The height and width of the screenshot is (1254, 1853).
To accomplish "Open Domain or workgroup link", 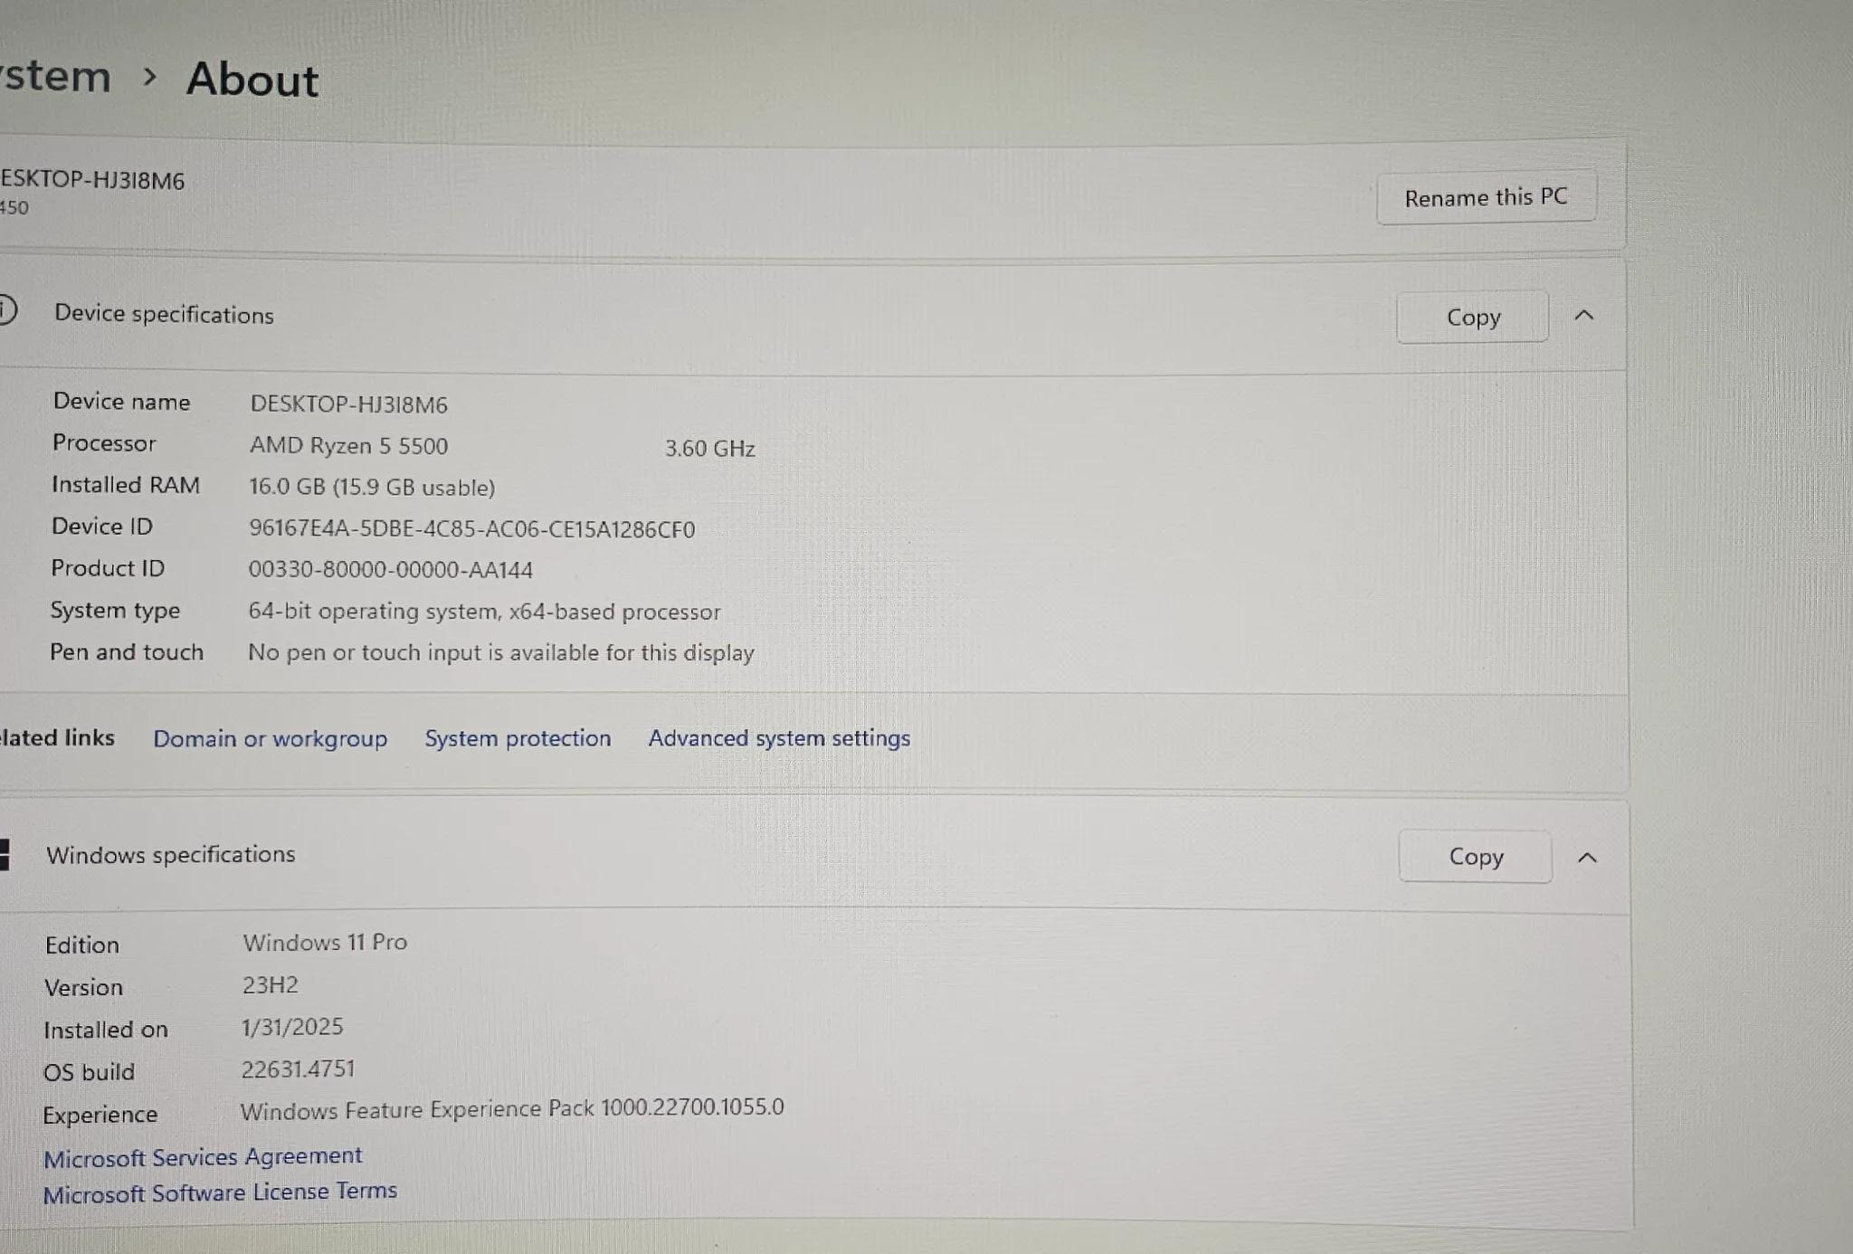I will tap(270, 738).
